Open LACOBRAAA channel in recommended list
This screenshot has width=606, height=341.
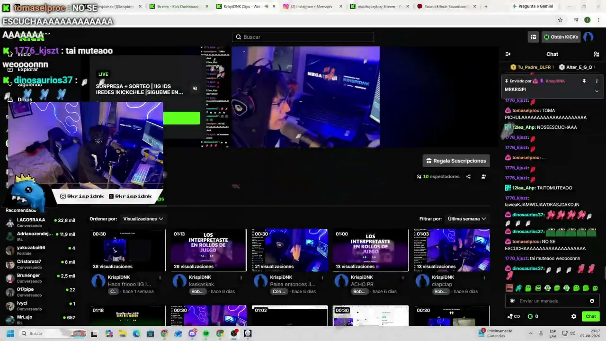40,223
